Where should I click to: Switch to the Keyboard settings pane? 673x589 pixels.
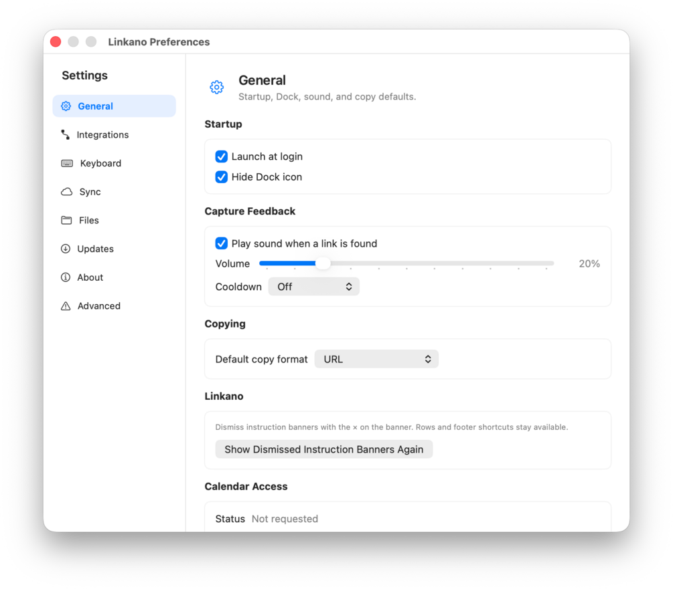click(x=100, y=163)
